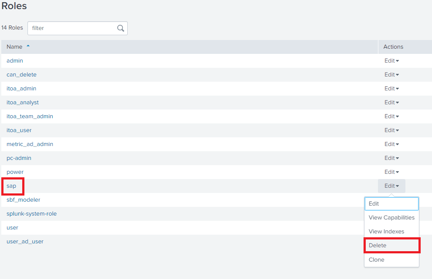432x279 pixels.
Task: Click the metric_ad_admin role name
Action: tap(30, 144)
